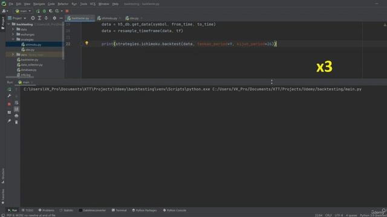The height and width of the screenshot is (217, 387).
Task: Open the Run tool window button
Action: coord(12,210)
